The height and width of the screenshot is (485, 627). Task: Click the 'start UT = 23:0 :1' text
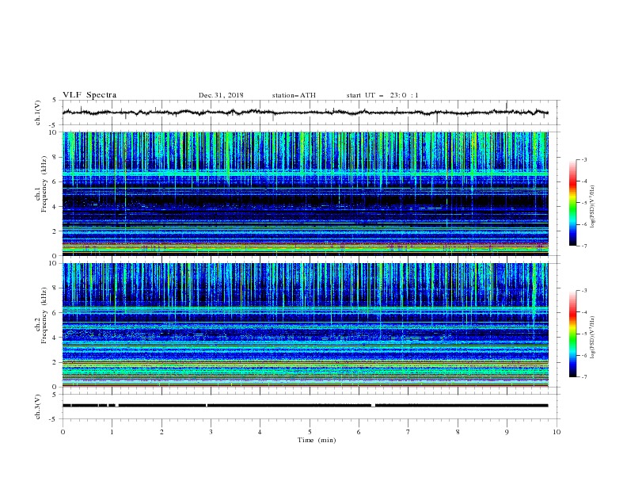[x=382, y=95]
